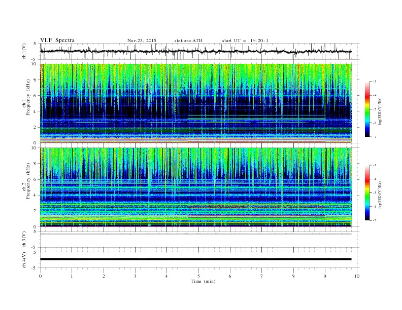Click the "ch.3(V)" axis label
This screenshot has height=310, width=402.
click(x=24, y=240)
